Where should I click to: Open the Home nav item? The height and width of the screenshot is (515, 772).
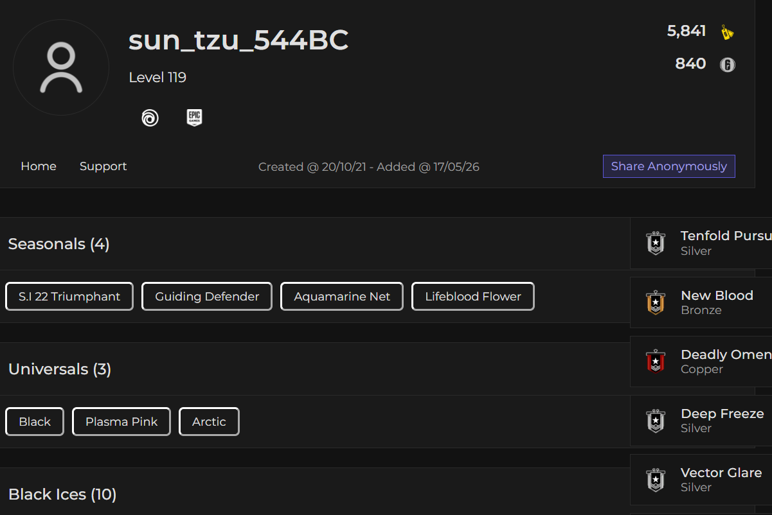click(x=39, y=166)
